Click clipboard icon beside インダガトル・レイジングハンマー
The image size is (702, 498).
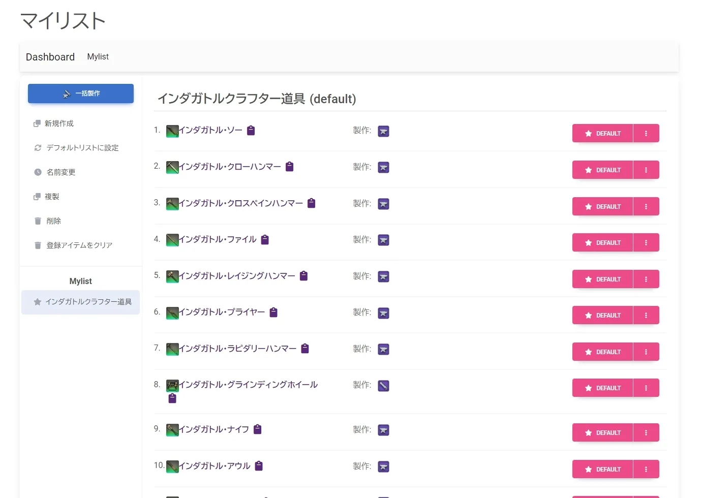[304, 276]
